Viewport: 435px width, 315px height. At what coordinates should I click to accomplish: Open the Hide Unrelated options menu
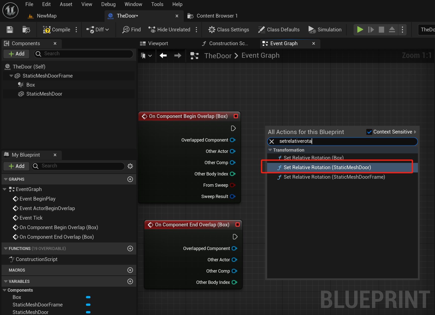[x=197, y=30]
